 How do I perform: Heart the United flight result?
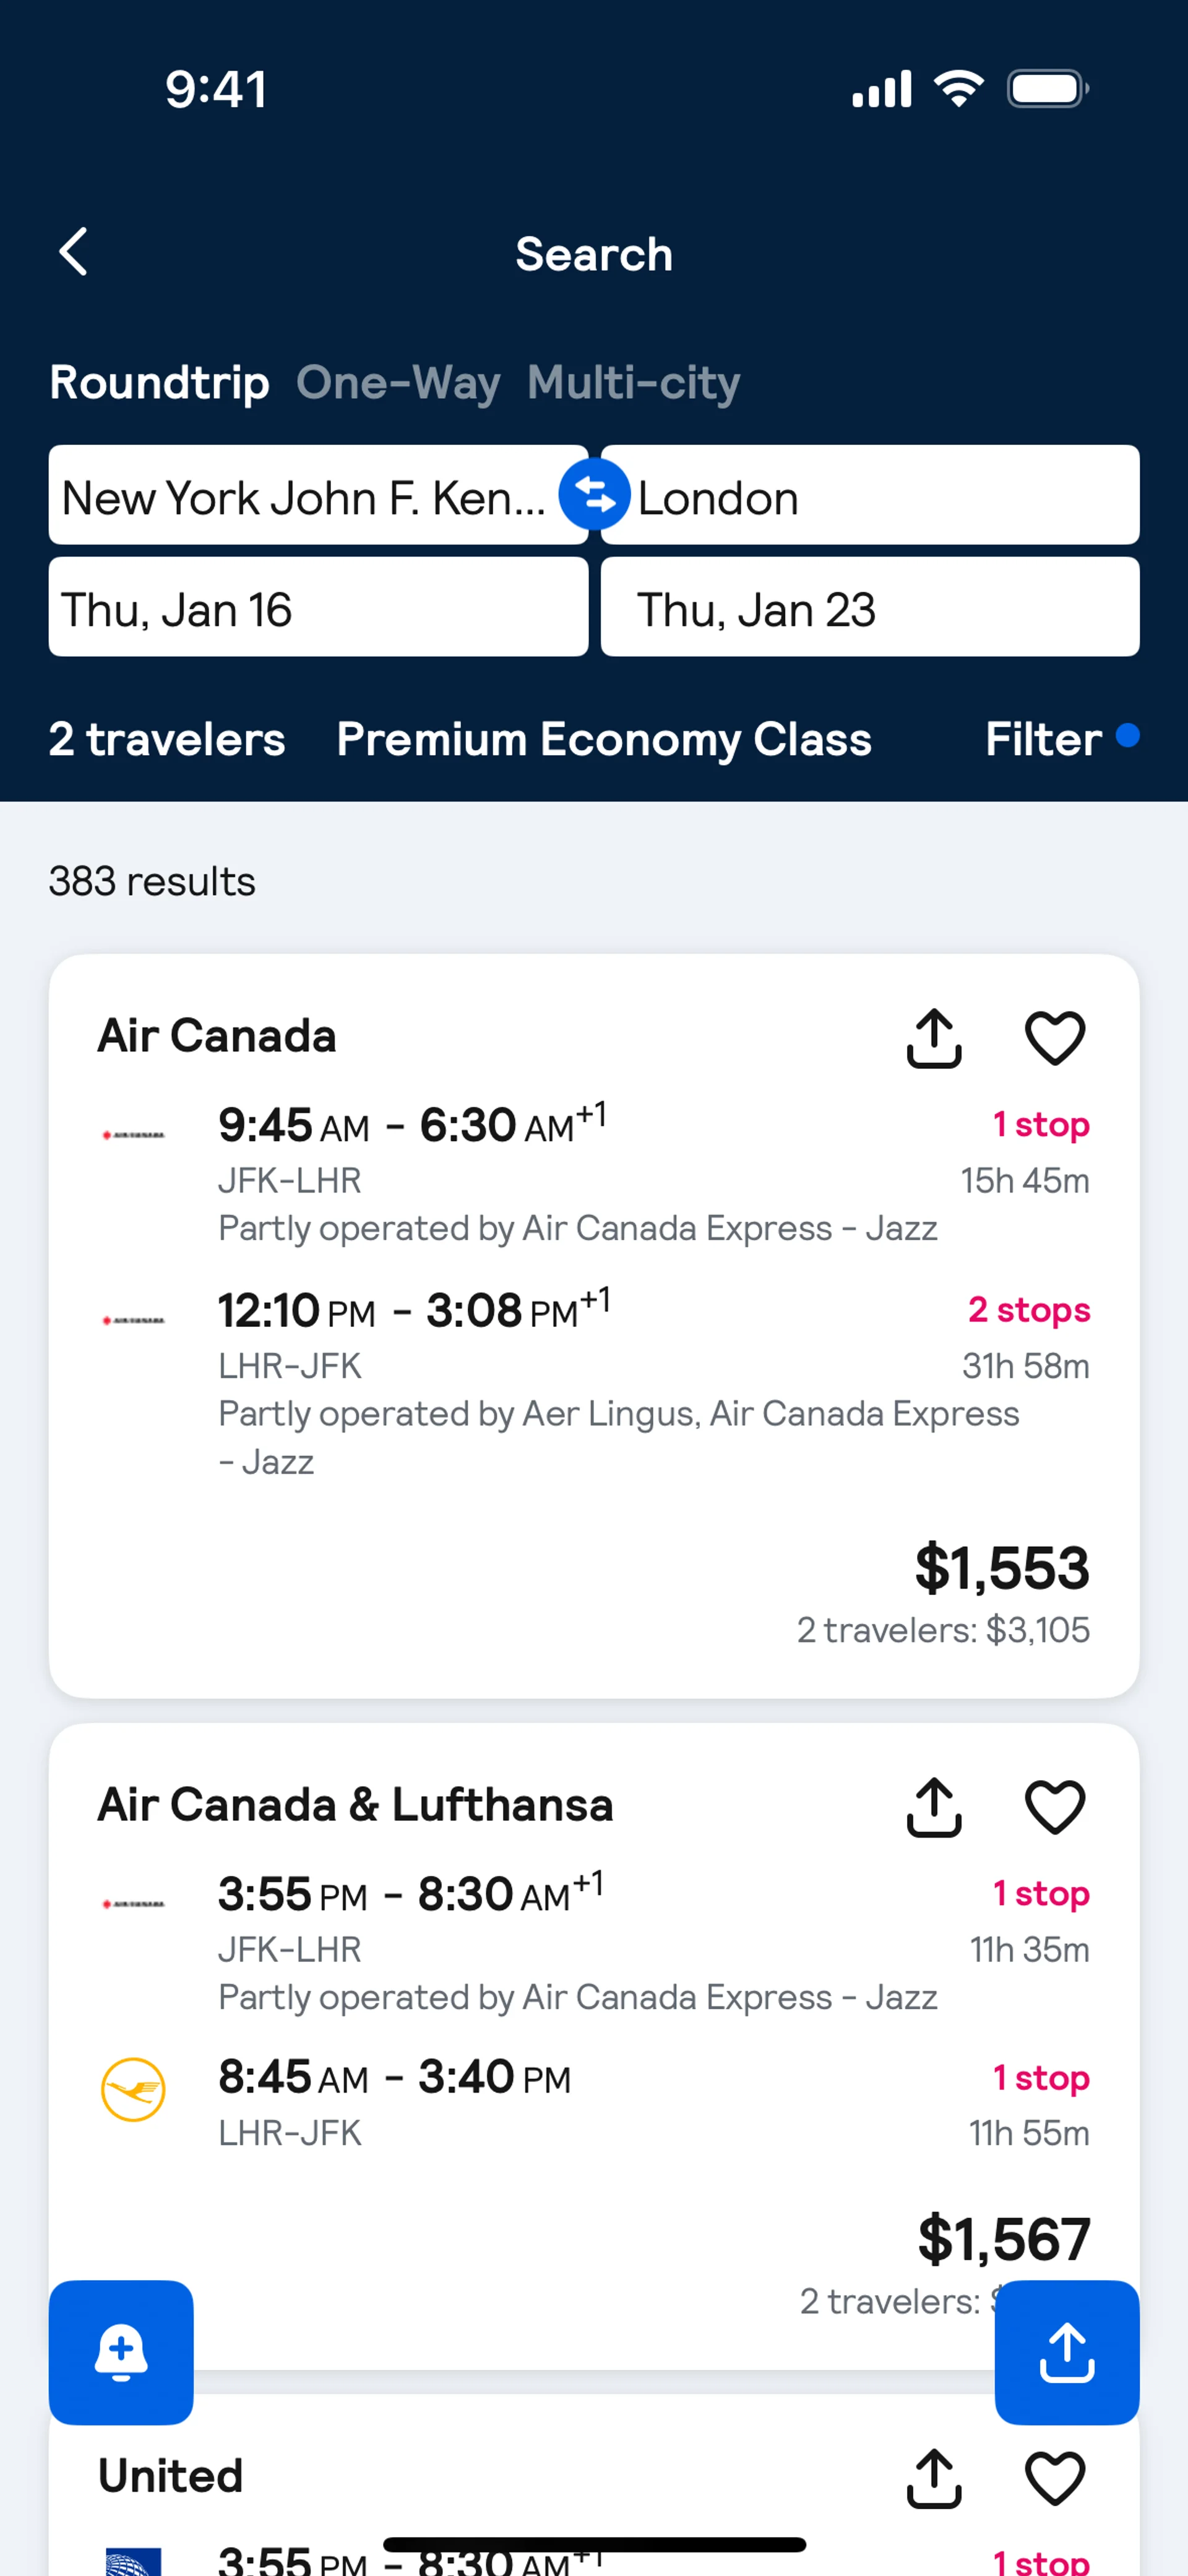click(x=1055, y=2477)
